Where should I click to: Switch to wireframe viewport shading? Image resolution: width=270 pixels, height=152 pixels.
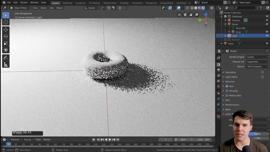[x=192, y=8]
